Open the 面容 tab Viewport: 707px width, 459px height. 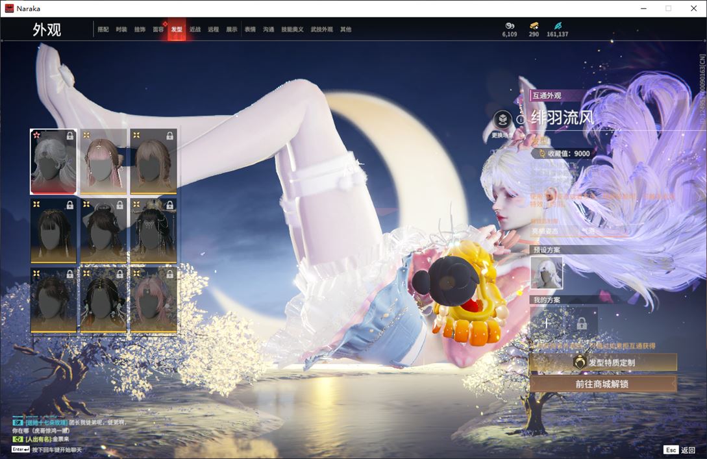[158, 29]
